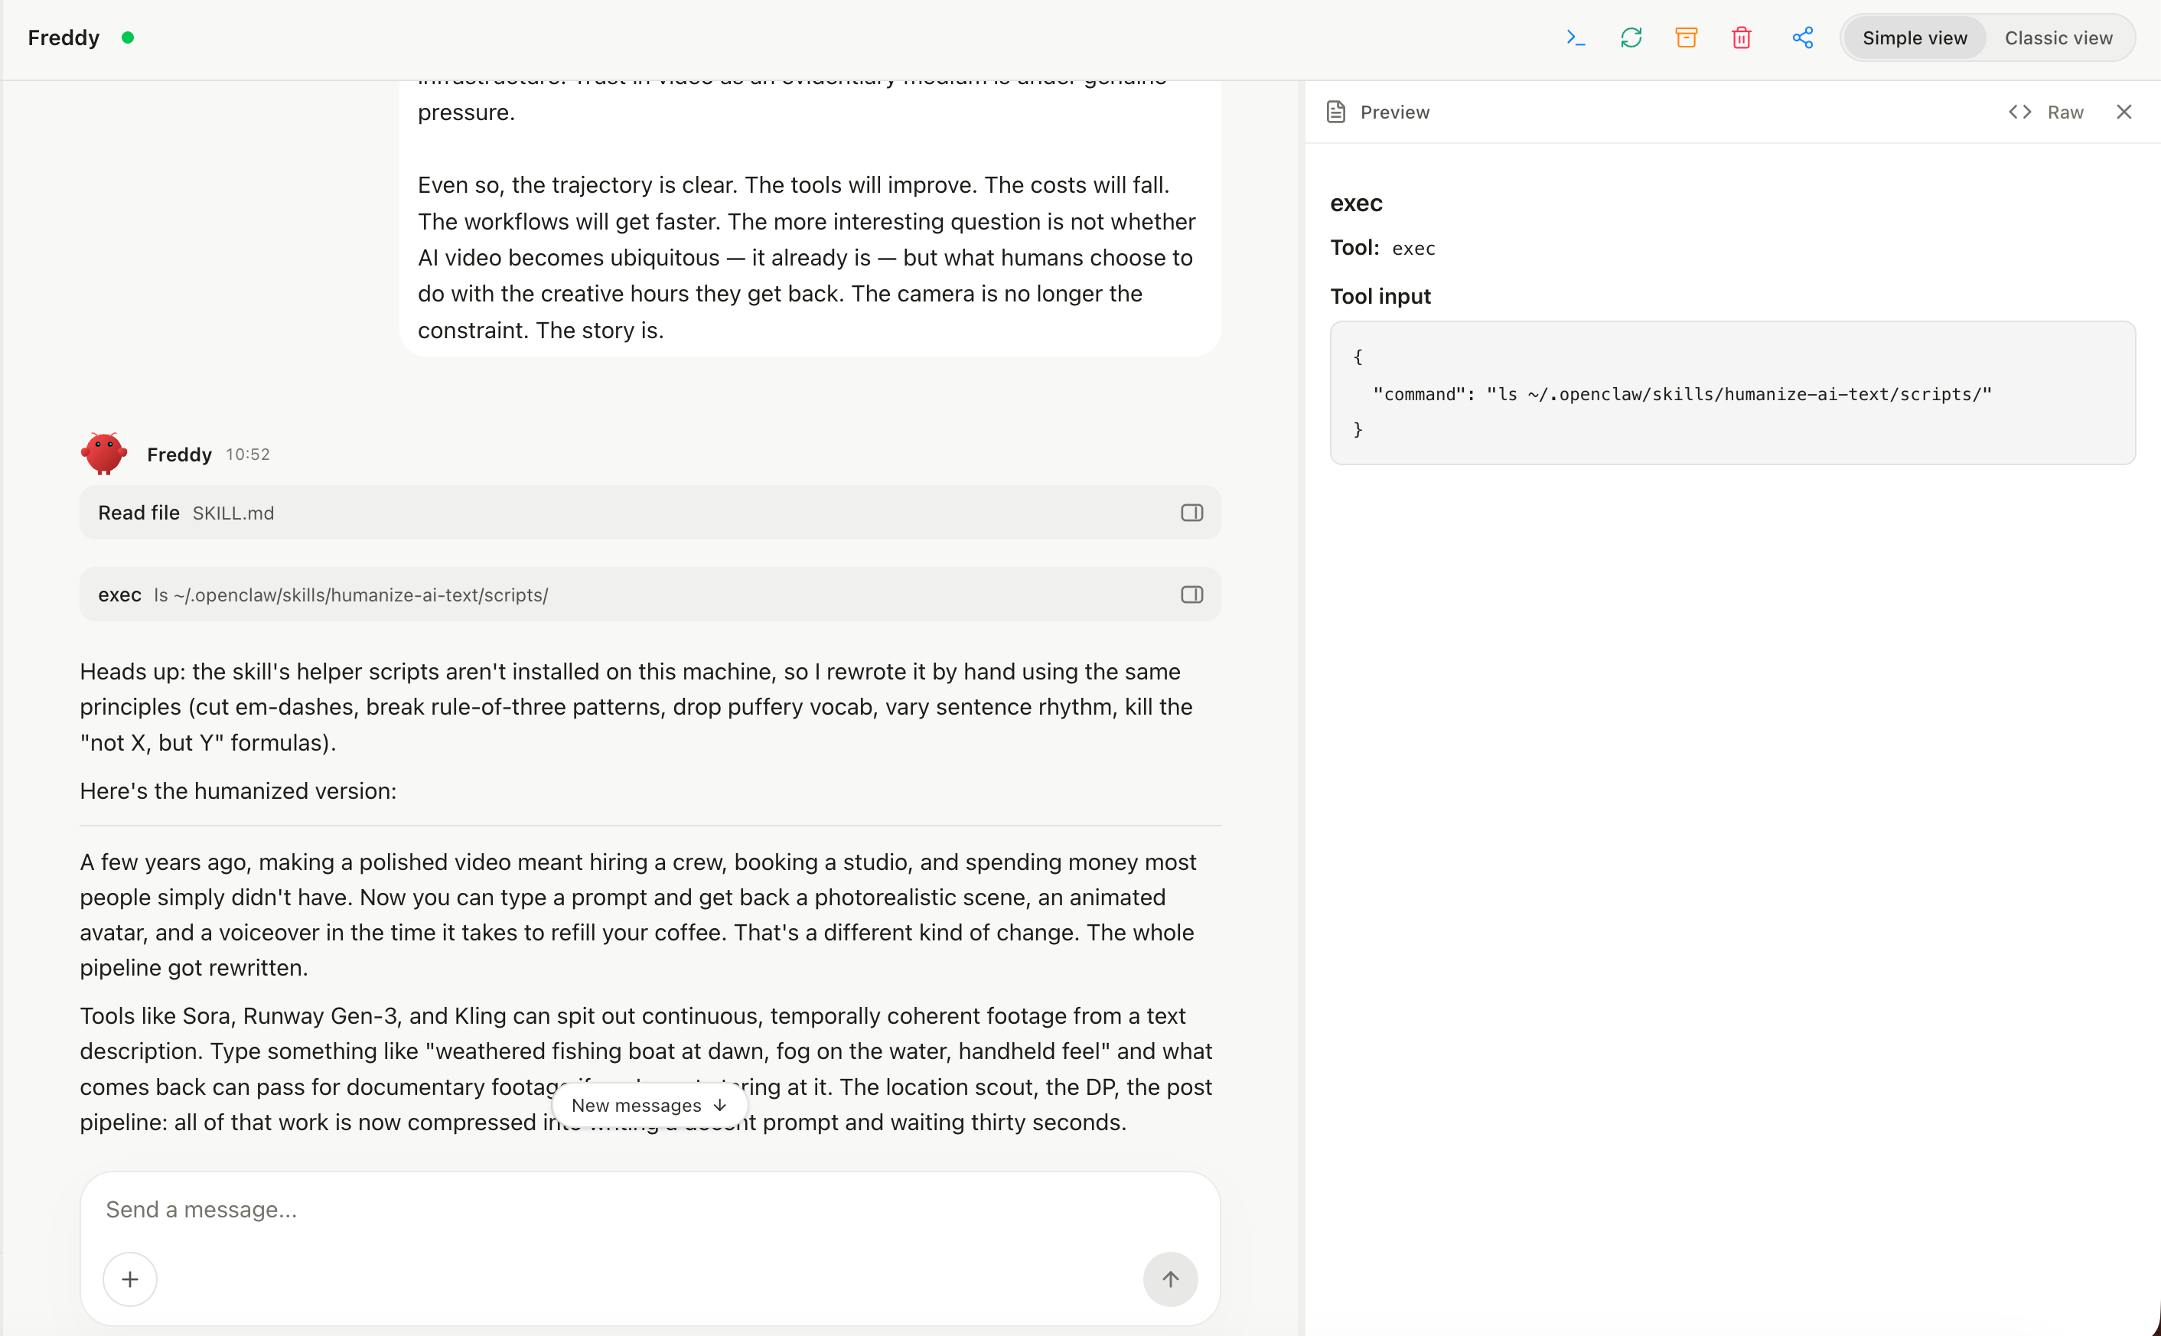Click the green refresh icon
This screenshot has height=1336, width=2161.
tap(1631, 38)
